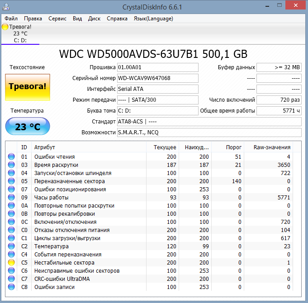Open the Файл menu
The height and width of the screenshot is (303, 308).
click(11, 19)
